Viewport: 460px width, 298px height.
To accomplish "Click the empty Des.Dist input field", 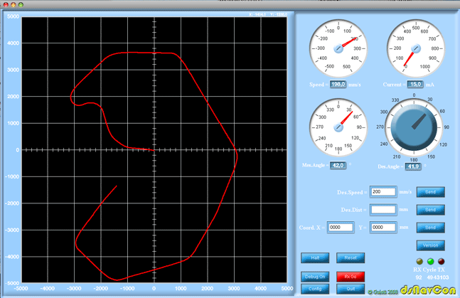I will [383, 210].
